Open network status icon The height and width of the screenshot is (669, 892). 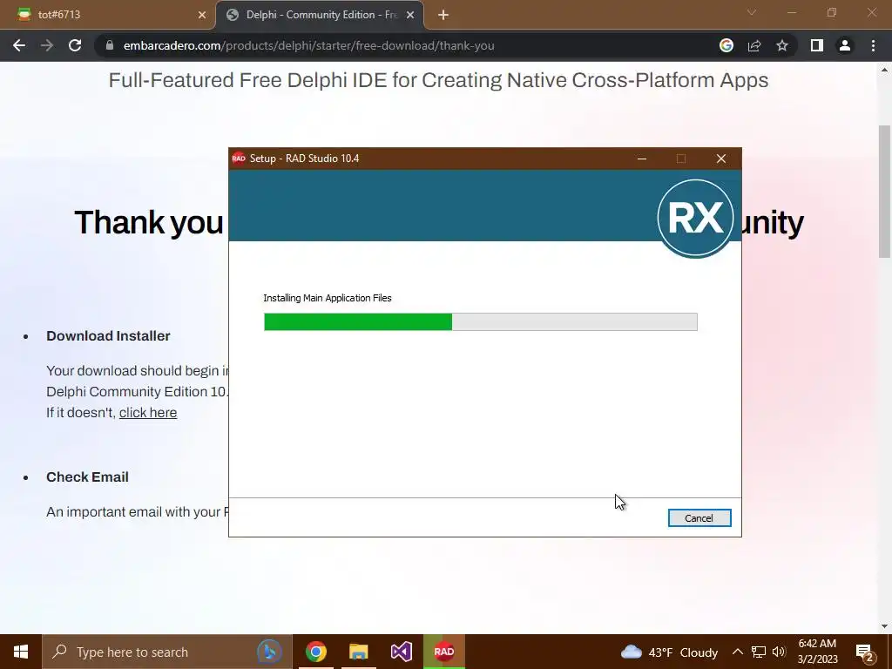click(759, 652)
